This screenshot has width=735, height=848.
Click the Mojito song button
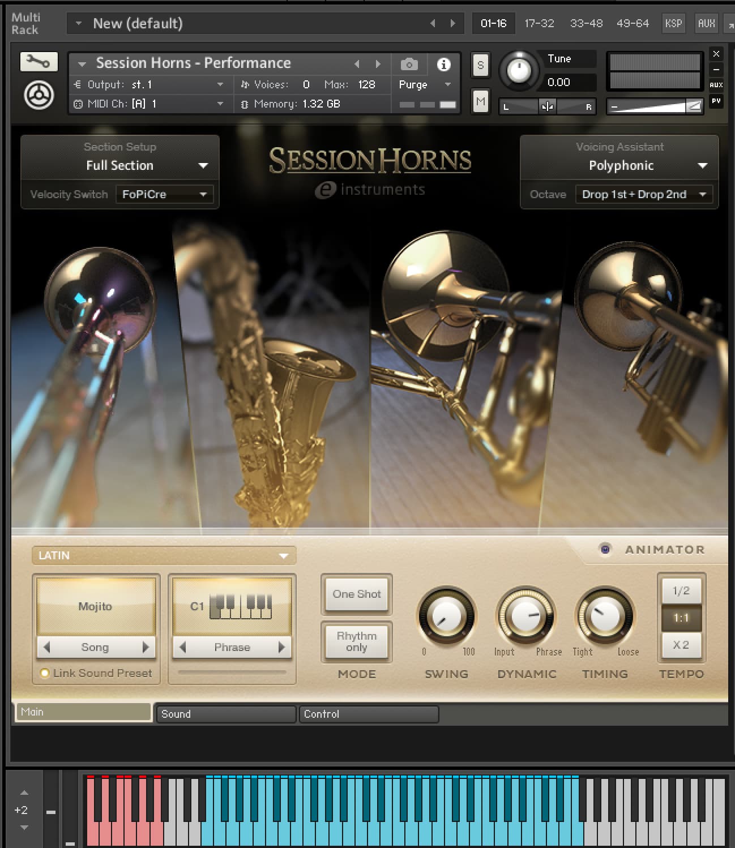[96, 606]
